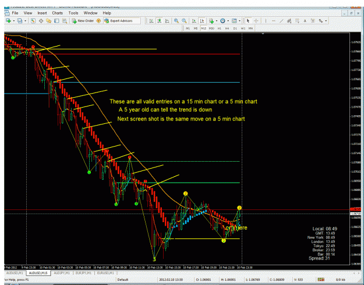Switch timeframe to D1
Screen dimensions: 364x285
pyautogui.click(x=235, y=28)
